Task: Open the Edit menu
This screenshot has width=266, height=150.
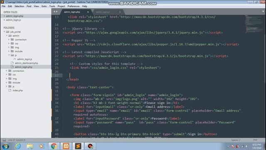Action: 10,6
